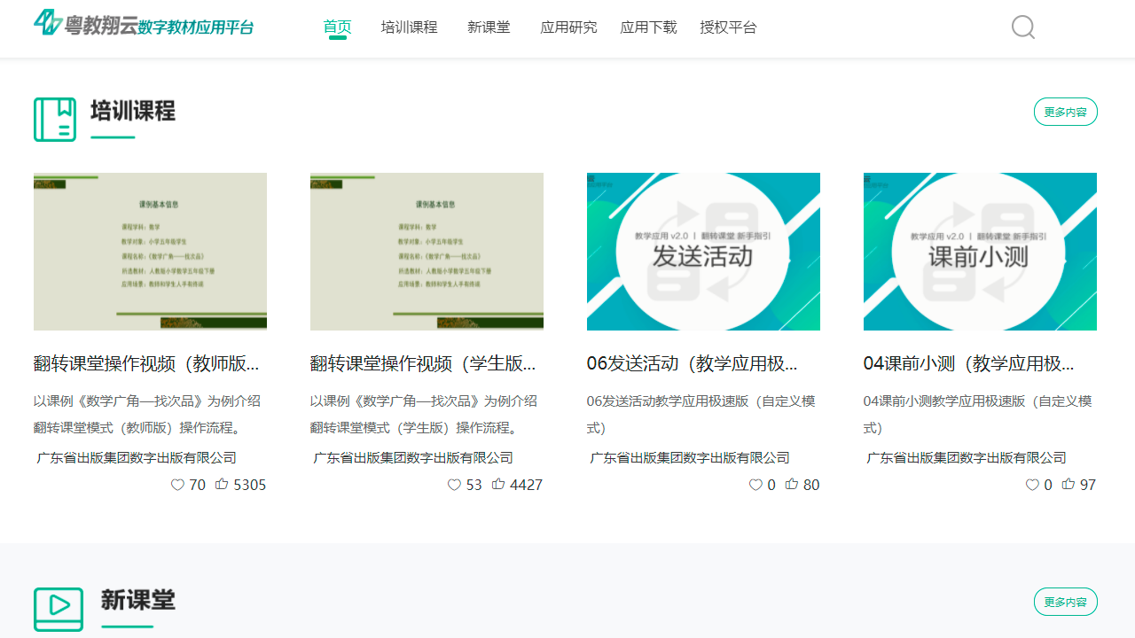Screen dimensions: 1135x638
Task: Toggle the like heart on 06发送活动 course
Action: pyautogui.click(x=755, y=484)
